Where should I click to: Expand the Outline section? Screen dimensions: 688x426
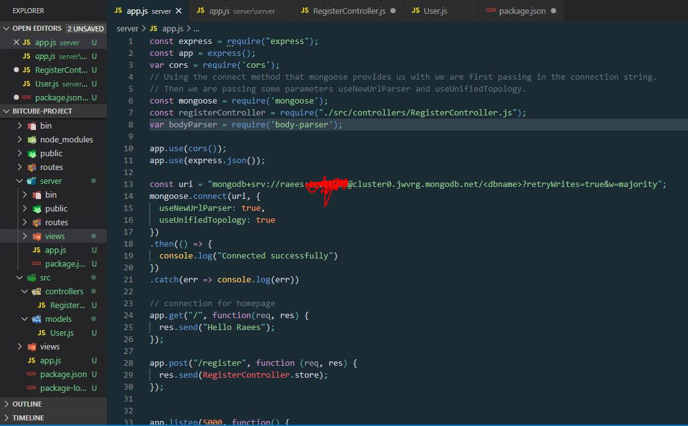click(x=6, y=404)
